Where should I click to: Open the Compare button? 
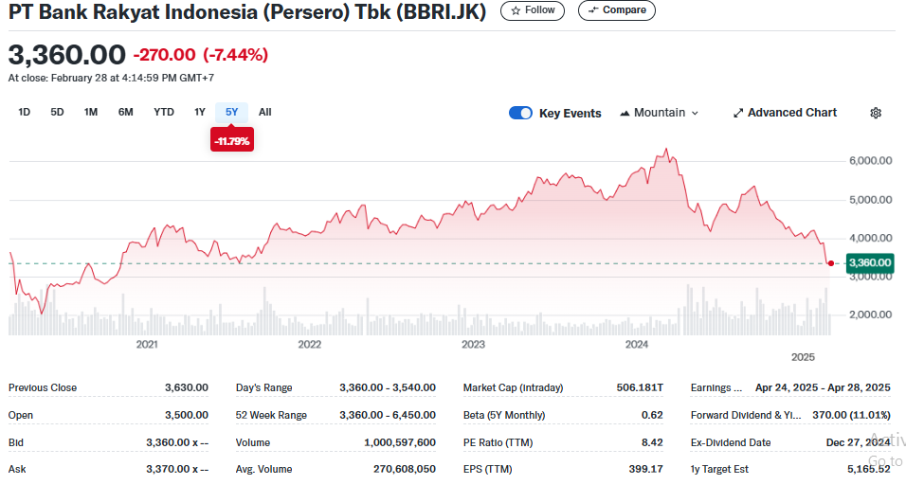point(617,10)
